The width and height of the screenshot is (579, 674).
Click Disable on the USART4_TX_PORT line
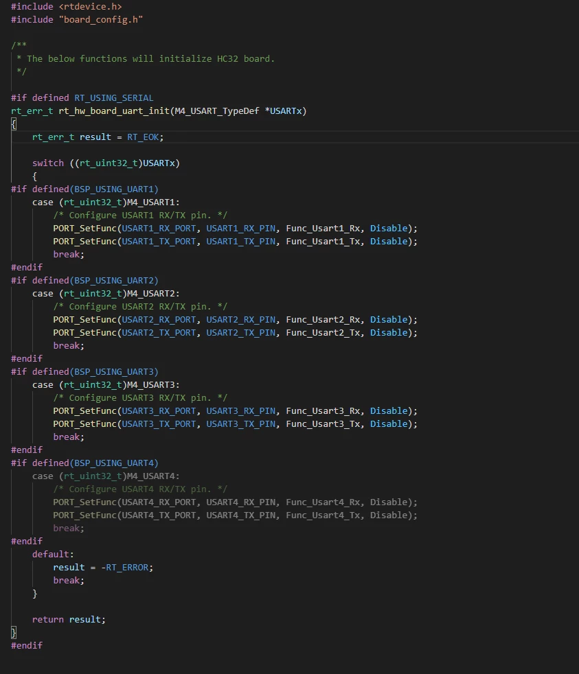coord(389,515)
